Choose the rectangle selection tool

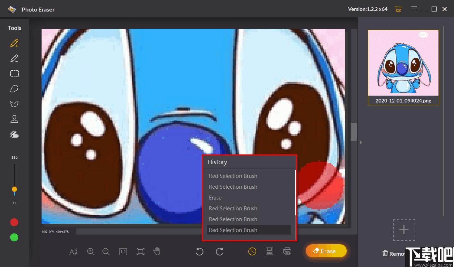pyautogui.click(x=14, y=74)
